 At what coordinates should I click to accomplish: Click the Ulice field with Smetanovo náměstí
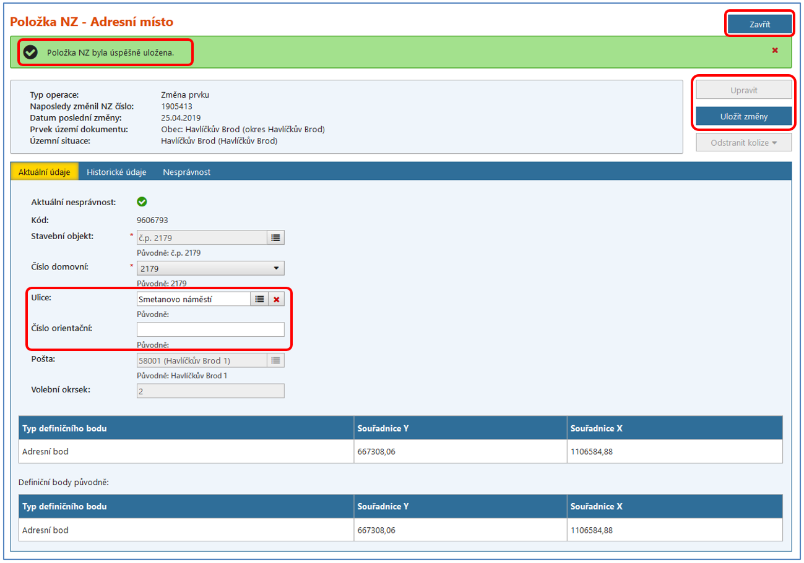192,299
